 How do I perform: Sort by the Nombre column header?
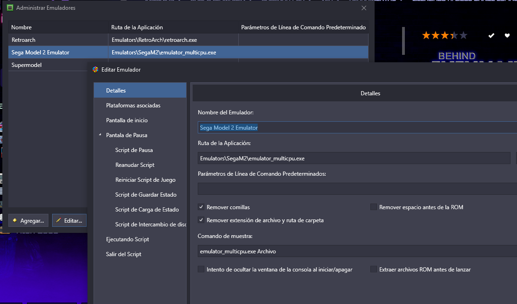[x=58, y=27]
